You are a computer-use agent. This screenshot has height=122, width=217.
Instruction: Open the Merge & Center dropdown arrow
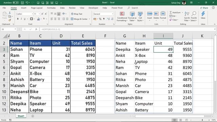[x=89, y=19]
